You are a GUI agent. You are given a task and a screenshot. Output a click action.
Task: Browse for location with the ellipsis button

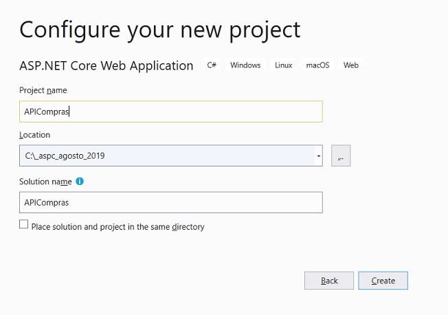(341, 155)
